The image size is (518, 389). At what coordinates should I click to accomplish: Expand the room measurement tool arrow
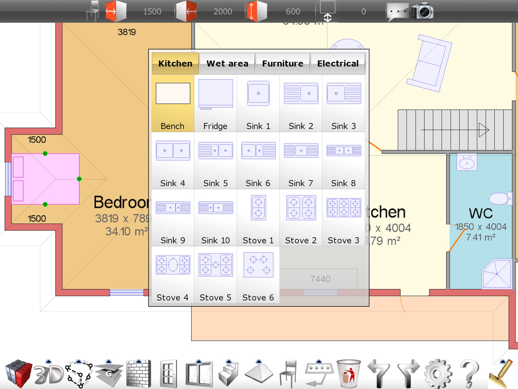click(x=79, y=361)
